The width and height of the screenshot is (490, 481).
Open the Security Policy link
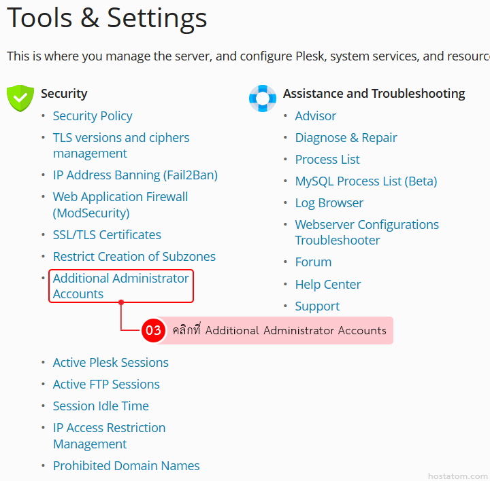click(93, 116)
